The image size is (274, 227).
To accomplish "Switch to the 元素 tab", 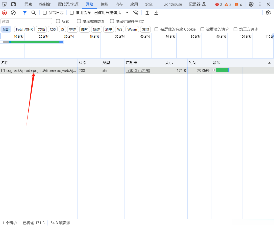I will point(28,4).
